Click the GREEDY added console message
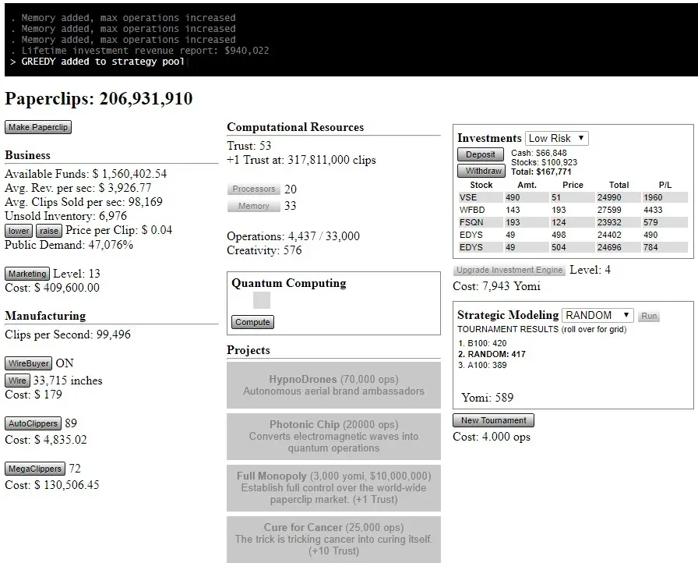This screenshot has width=698, height=563. (x=103, y=62)
